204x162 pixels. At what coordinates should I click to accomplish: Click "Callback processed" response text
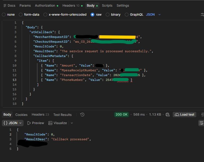pos(70,139)
